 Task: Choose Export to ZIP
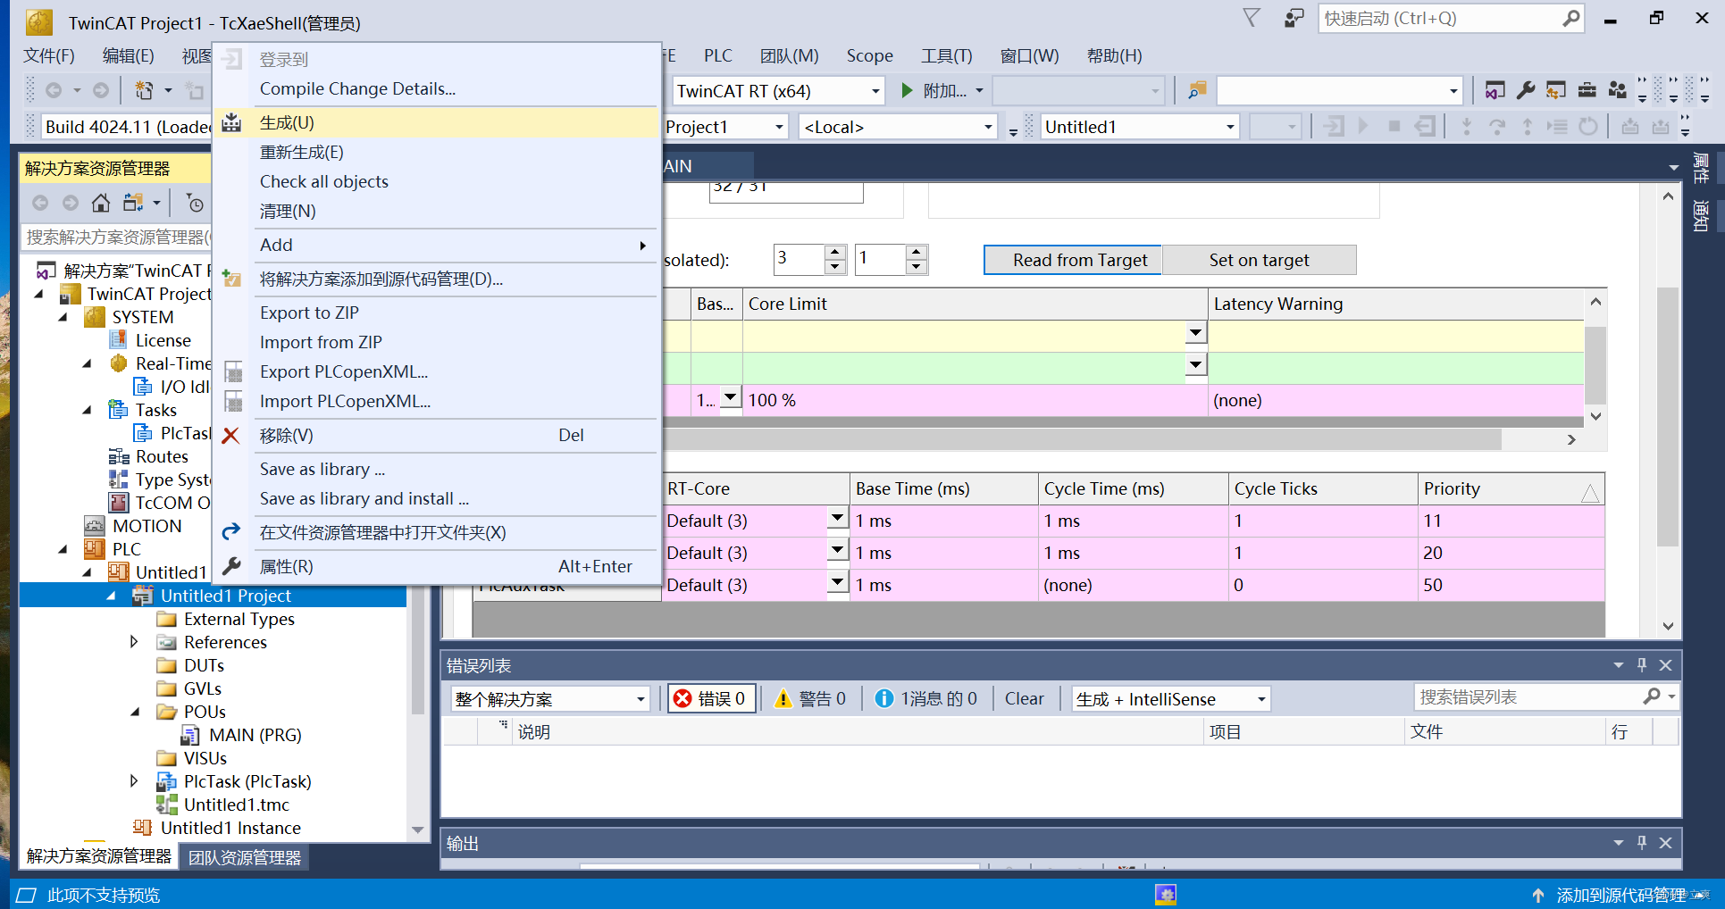click(436, 313)
